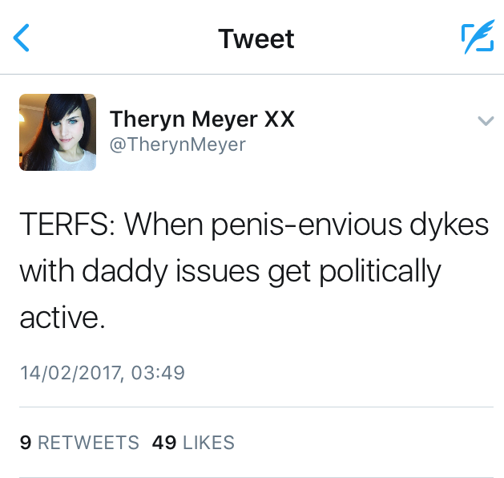Go back using the left arrow

[x=23, y=38]
